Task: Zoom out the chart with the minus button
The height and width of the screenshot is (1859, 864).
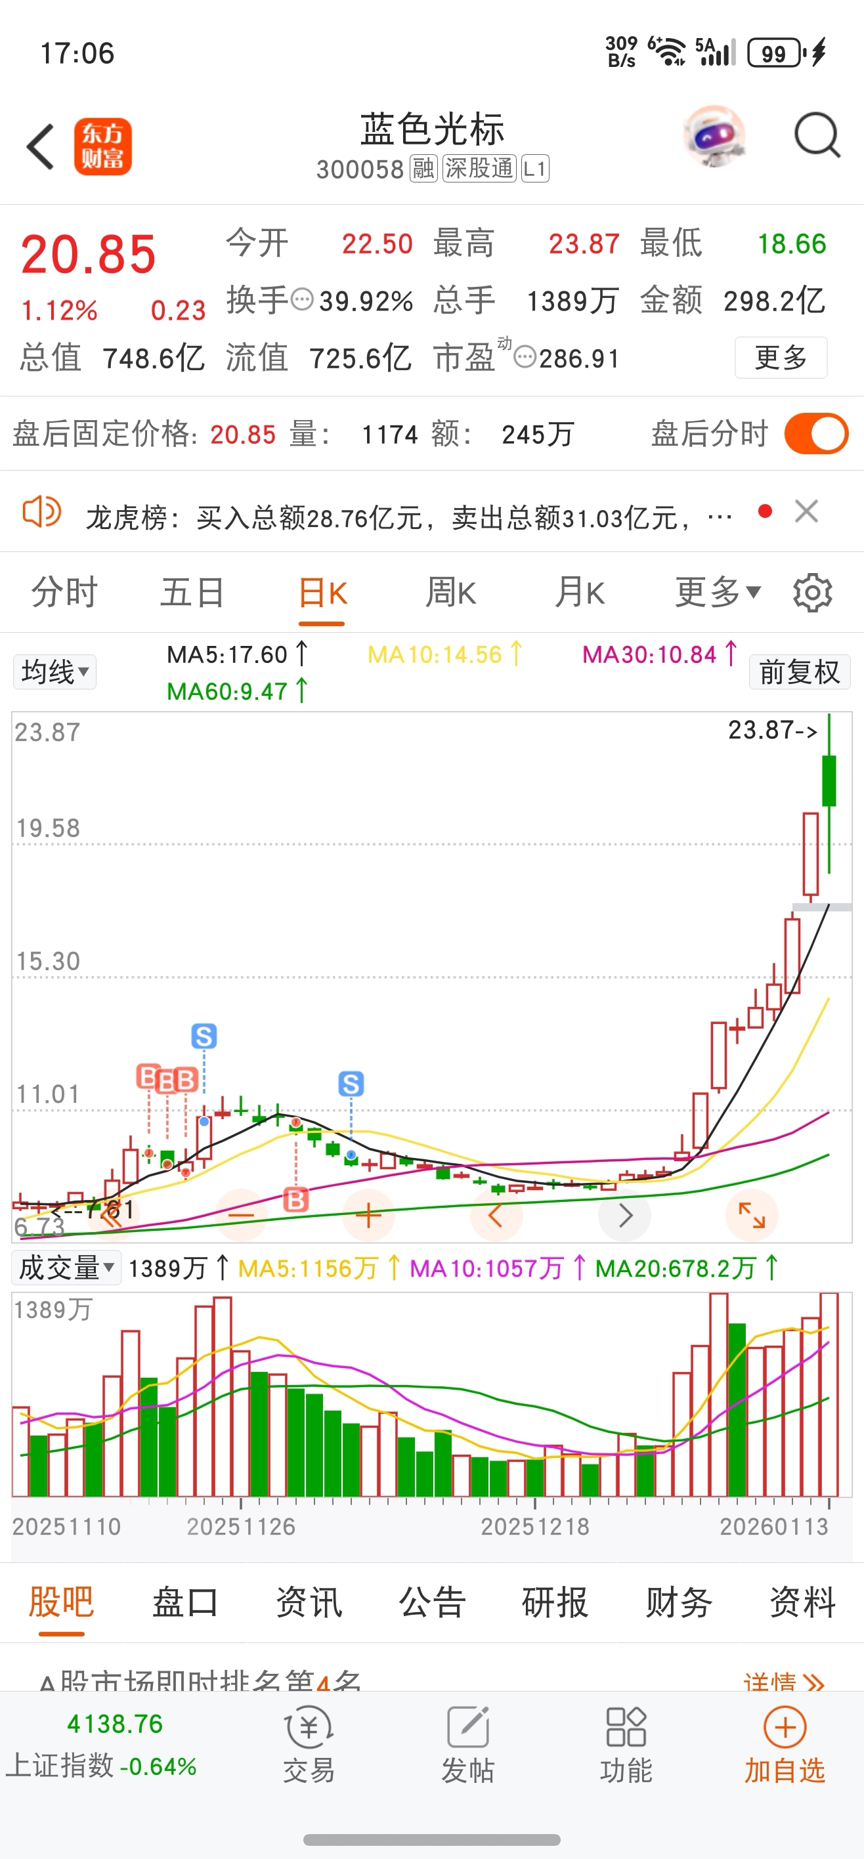Action: tap(241, 1215)
